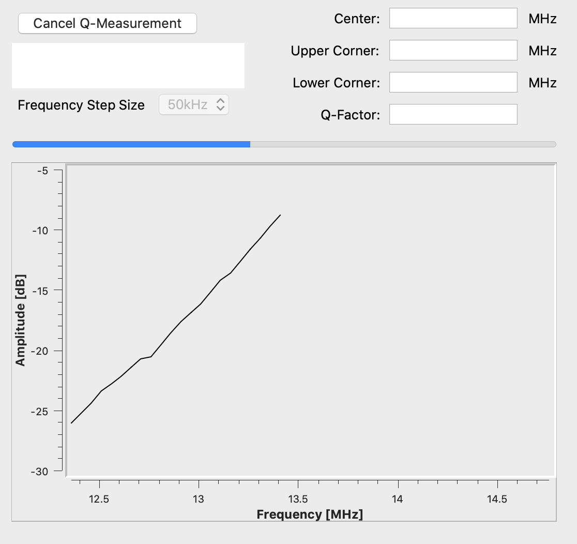Click inside the Center frequency field
Viewport: 577px width, 544px height.
click(x=453, y=18)
